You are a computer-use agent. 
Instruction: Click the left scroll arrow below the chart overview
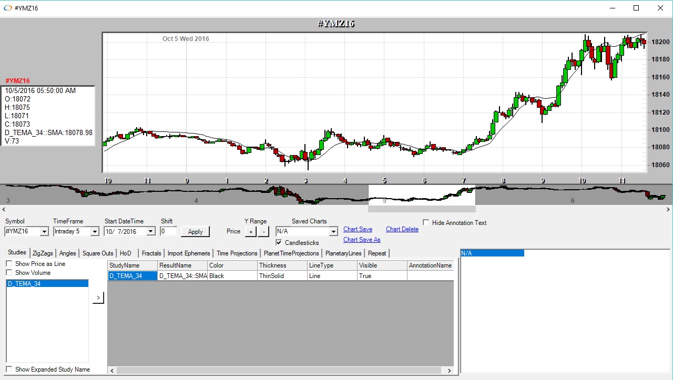pos(3,209)
